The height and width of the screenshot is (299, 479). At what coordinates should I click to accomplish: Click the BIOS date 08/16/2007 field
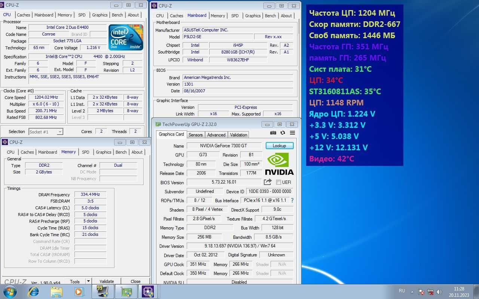(x=237, y=91)
